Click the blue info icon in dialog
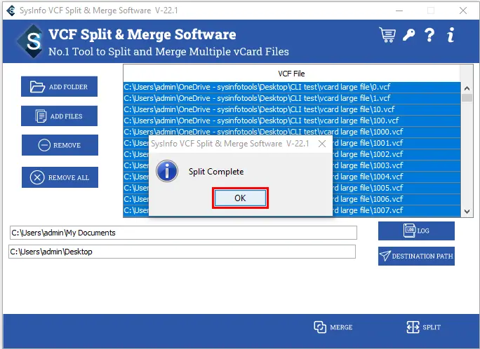 click(x=167, y=171)
